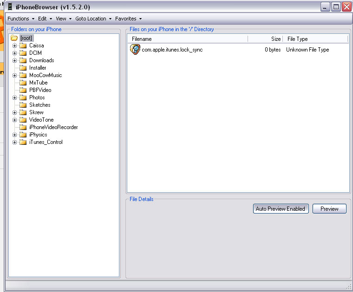Select the PBFVideo folder label
This screenshot has width=353, height=292.
(x=40, y=90)
